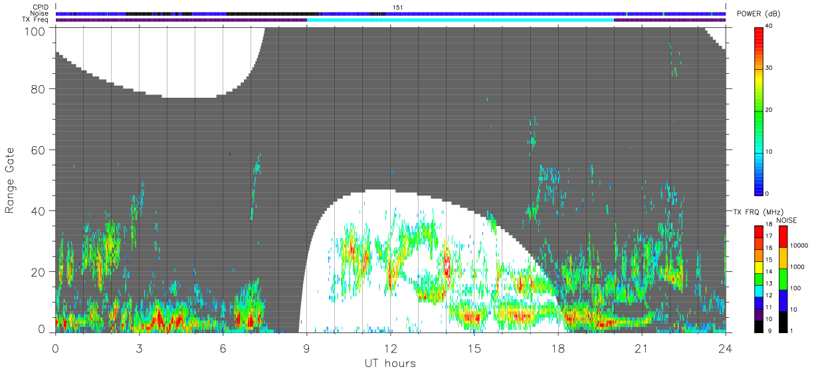Click the CPID label
816x377 pixels.
pos(41,7)
